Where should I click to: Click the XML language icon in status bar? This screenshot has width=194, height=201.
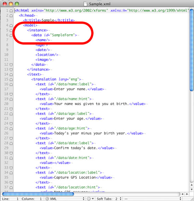click(47, 199)
